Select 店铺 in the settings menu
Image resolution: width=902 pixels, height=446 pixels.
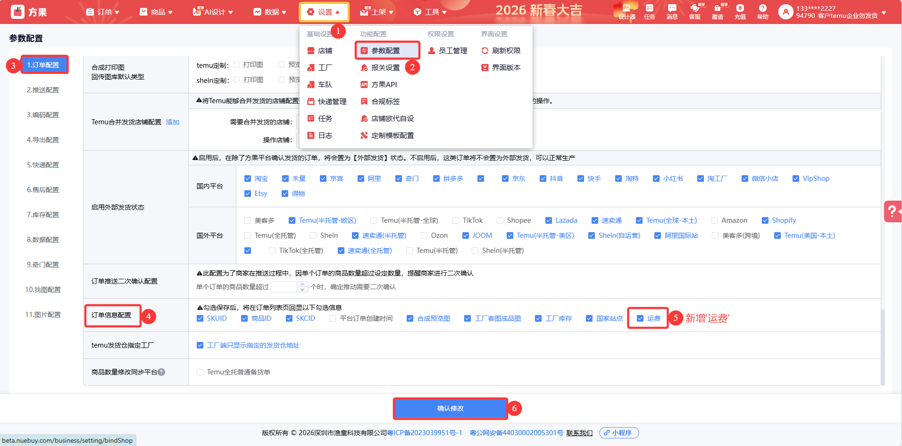320,51
